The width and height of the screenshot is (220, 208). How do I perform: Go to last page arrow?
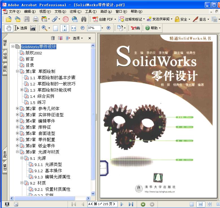[x=131, y=204]
